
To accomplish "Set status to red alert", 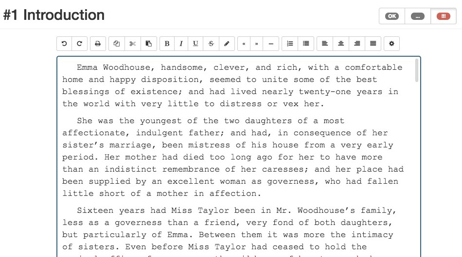I will [444, 16].
